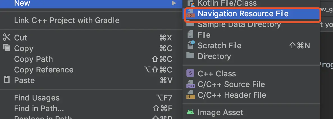Click the C++ Class purple icon
Image resolution: width=333 pixels, height=119 pixels.
click(190, 74)
